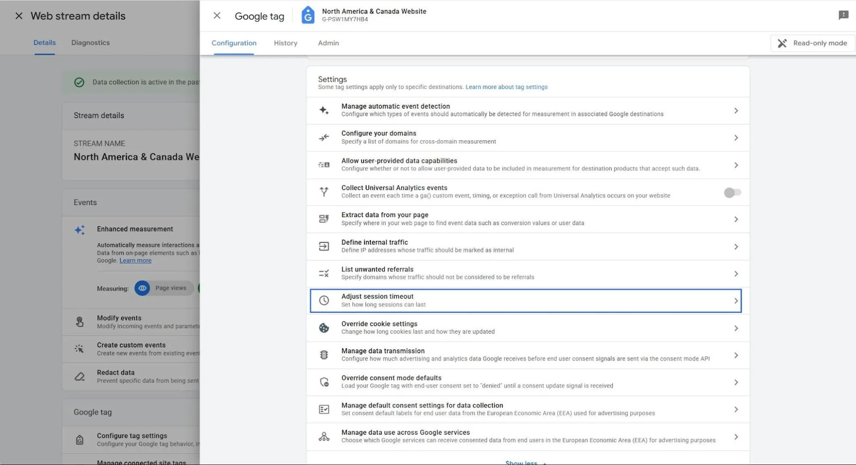The height and width of the screenshot is (465, 856).
Task: Open Override consent mode defaults setting
Action: point(528,382)
